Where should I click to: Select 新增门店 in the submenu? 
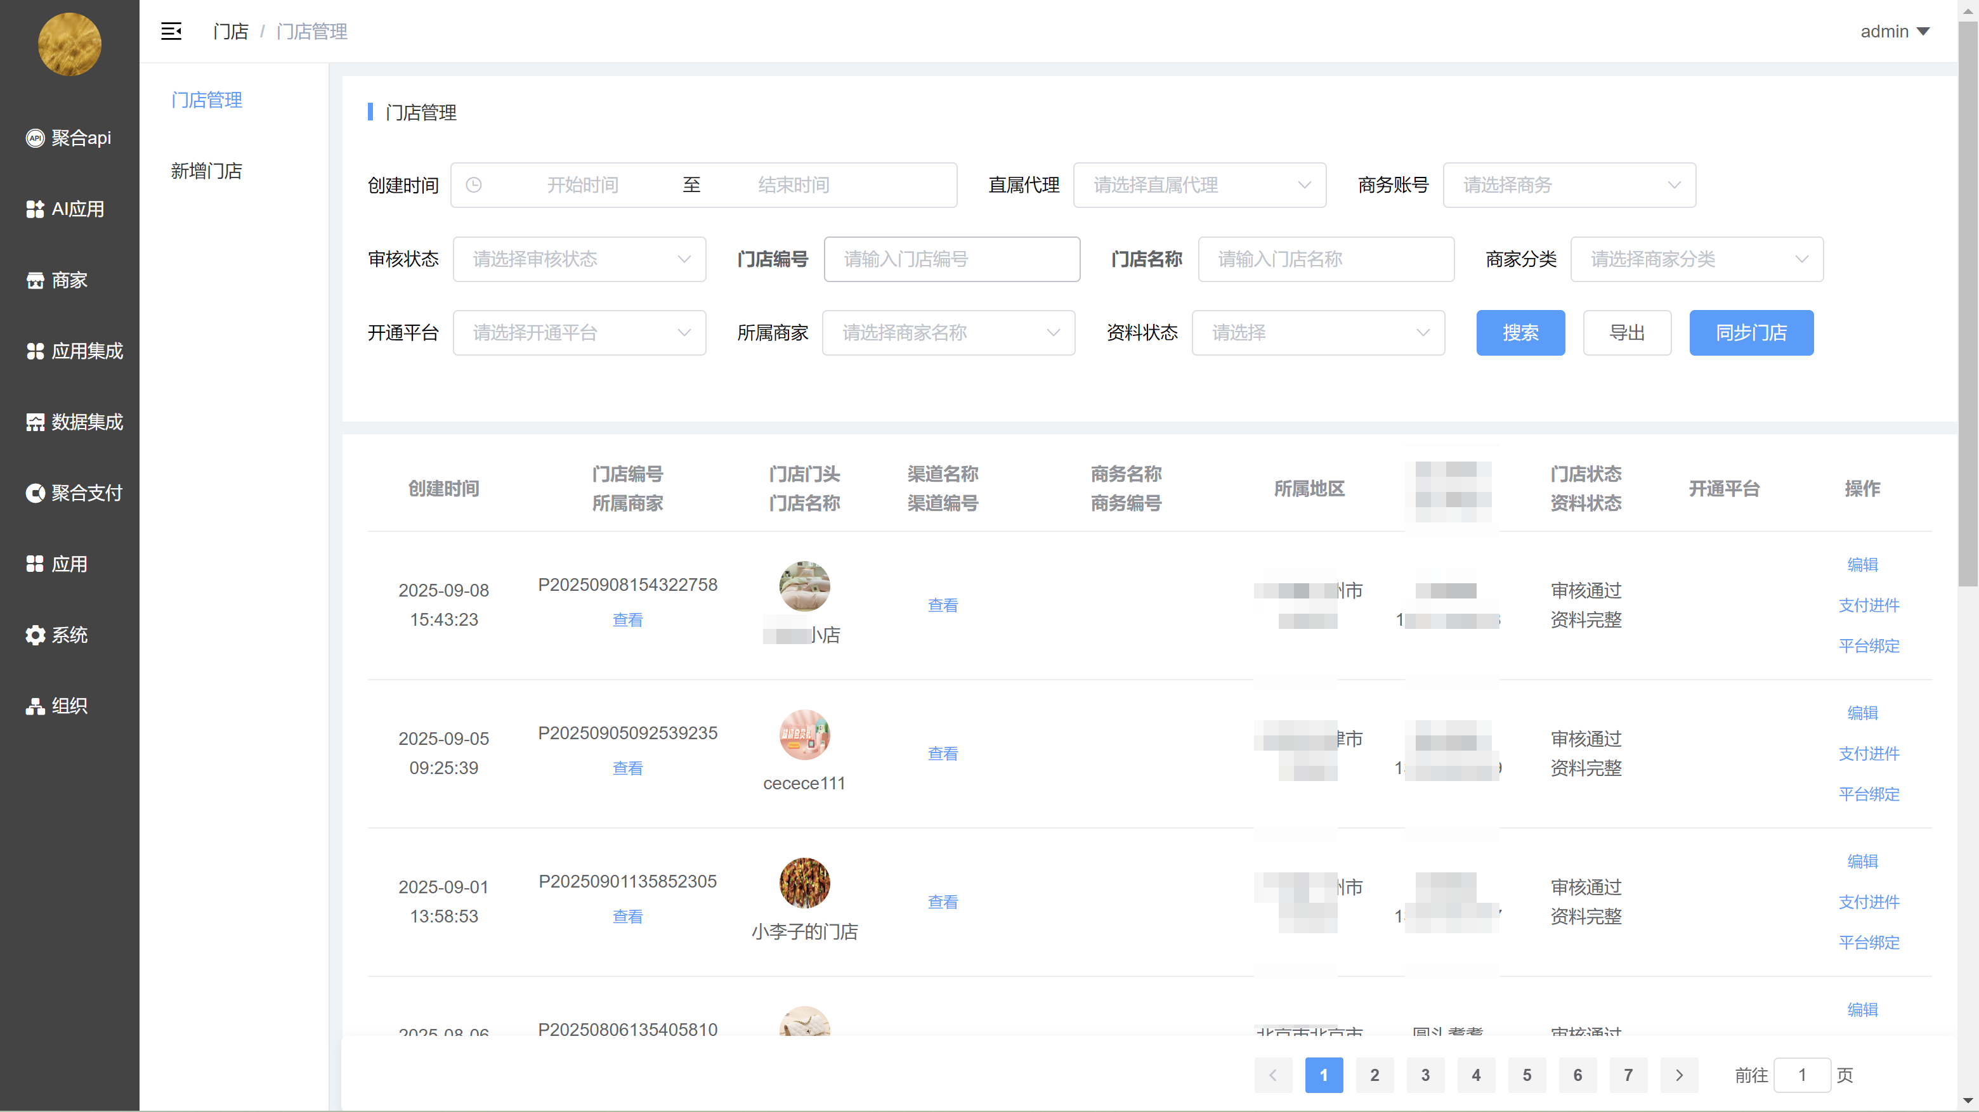206,171
